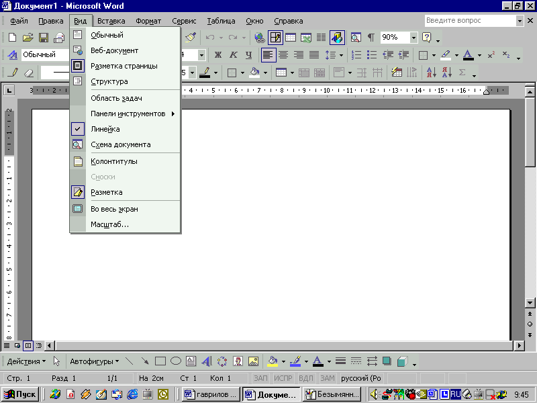Insert a hyperlink with globe icon

click(x=260, y=38)
